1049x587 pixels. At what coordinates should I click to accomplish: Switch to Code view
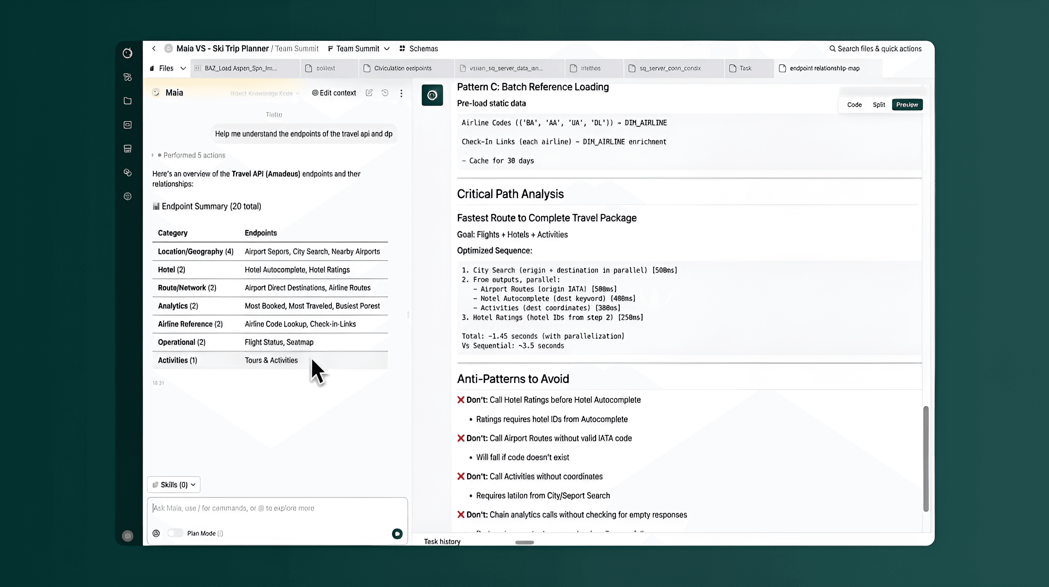point(854,105)
